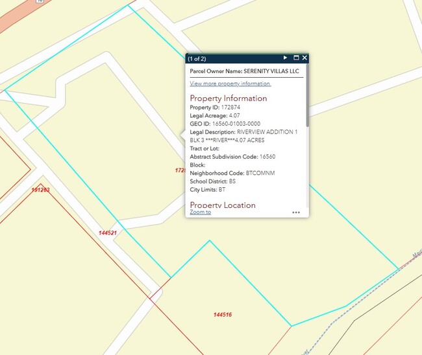The height and width of the screenshot is (355, 422).
Task: Click the (1 of 2) popup title
Action: [x=197, y=59]
